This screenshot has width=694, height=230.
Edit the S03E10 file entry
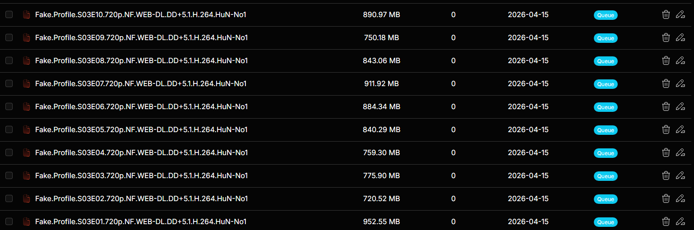tap(680, 15)
